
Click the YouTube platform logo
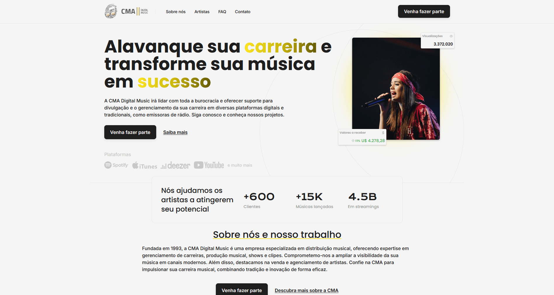[x=209, y=165]
